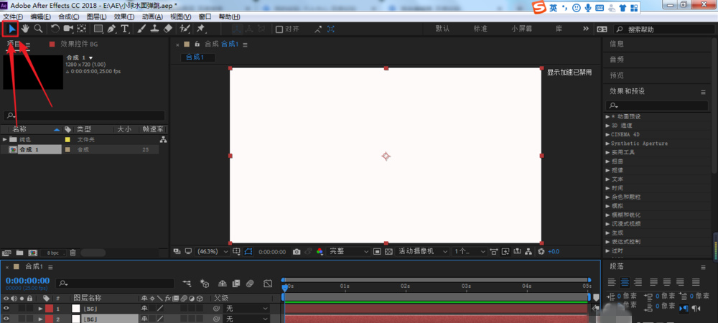Viewport: 718px width, 323px height.
Task: Switch to the 标准 workspace
Action: click(x=480, y=29)
